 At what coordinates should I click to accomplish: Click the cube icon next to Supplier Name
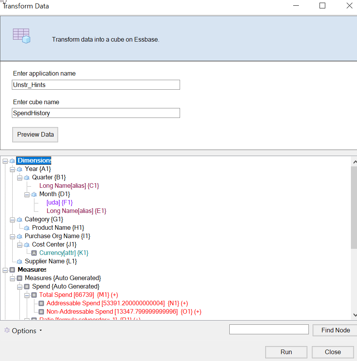click(x=19, y=261)
